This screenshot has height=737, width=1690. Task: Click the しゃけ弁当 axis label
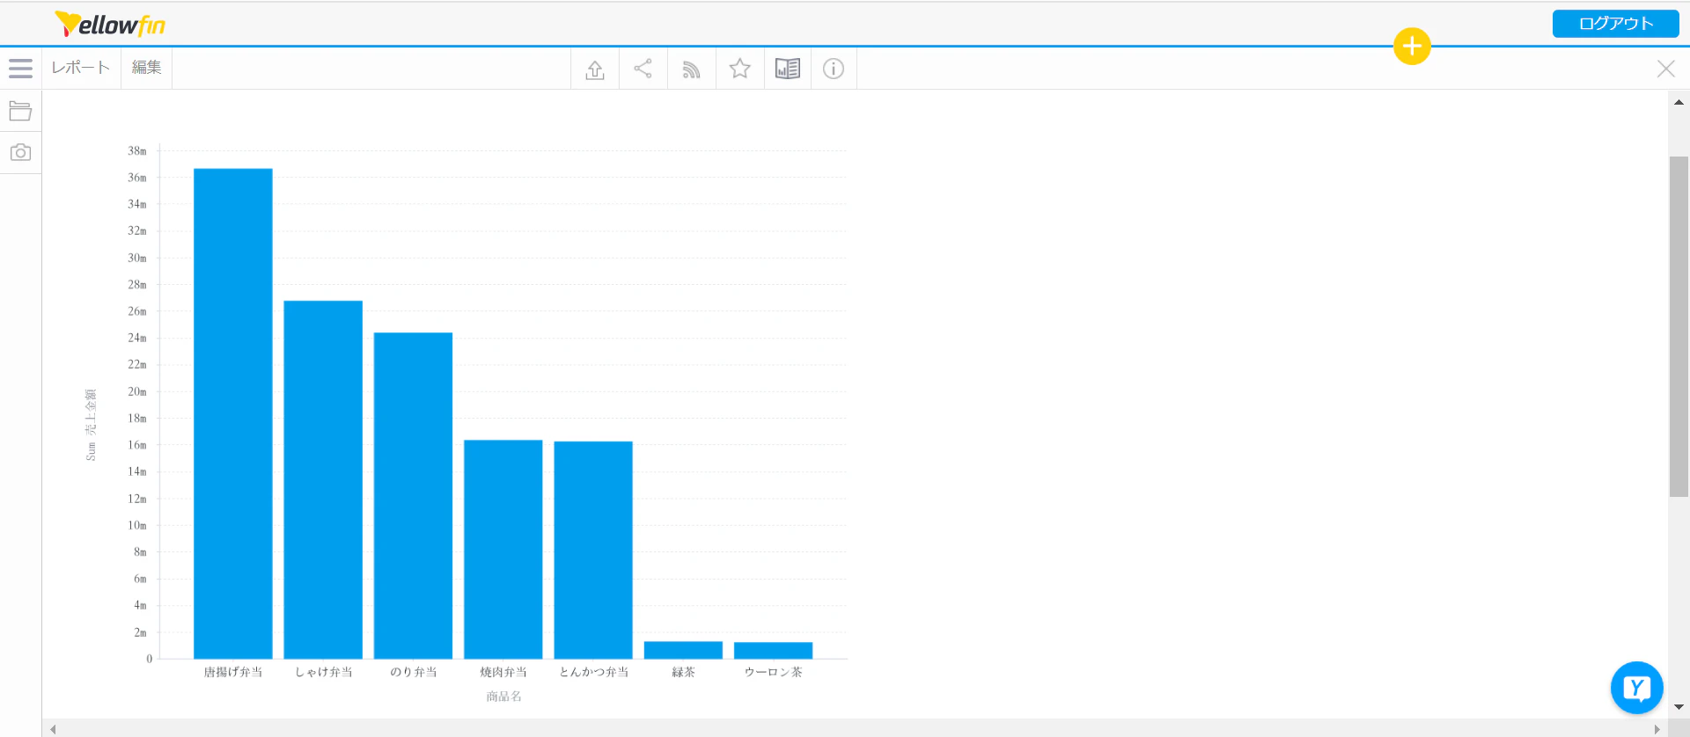click(x=323, y=672)
